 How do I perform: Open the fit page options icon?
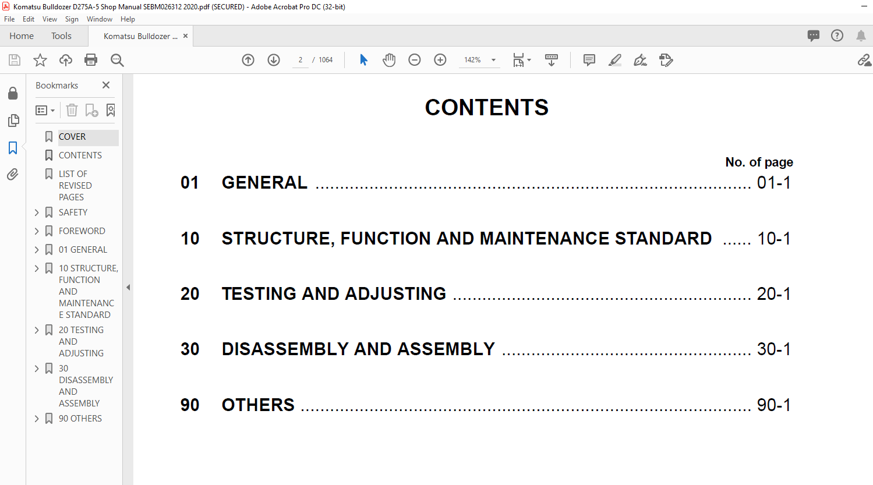point(521,60)
